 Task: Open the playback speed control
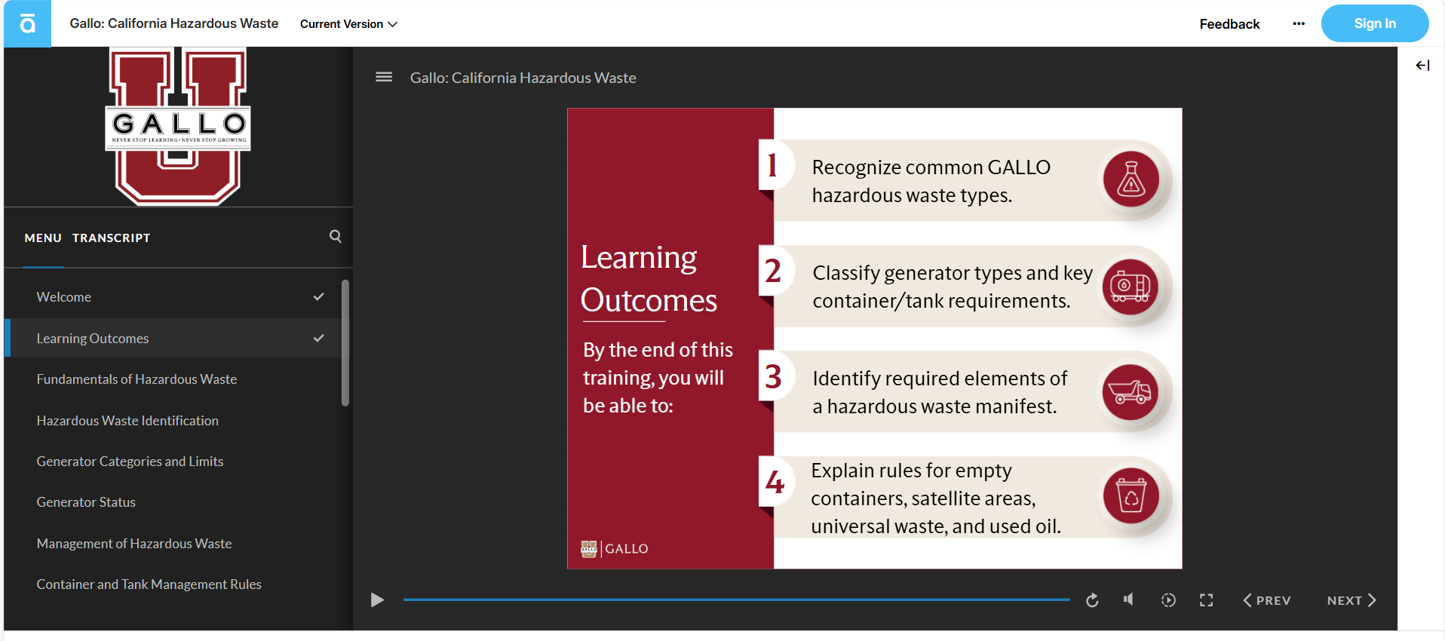pos(1168,600)
